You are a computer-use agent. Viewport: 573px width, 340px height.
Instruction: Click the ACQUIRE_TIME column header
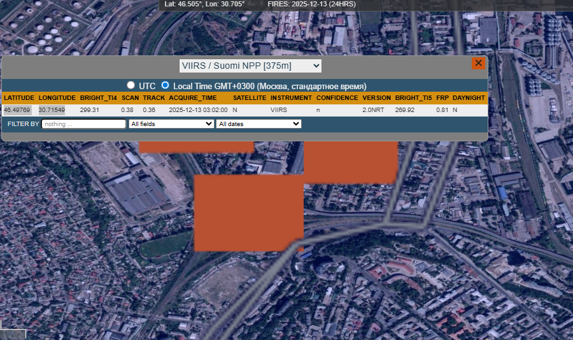click(x=193, y=98)
